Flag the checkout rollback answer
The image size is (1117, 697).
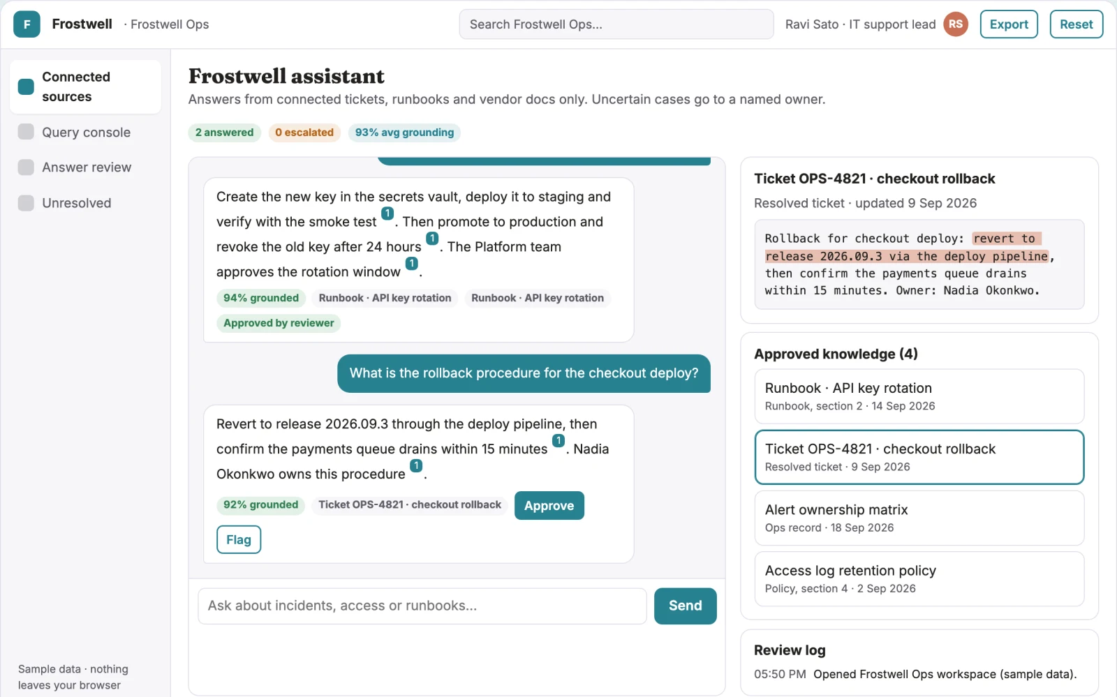click(239, 540)
